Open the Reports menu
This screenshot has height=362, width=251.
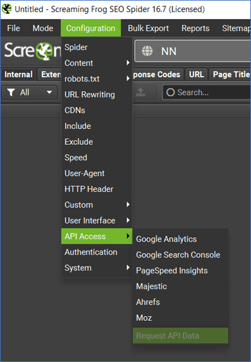(x=195, y=28)
